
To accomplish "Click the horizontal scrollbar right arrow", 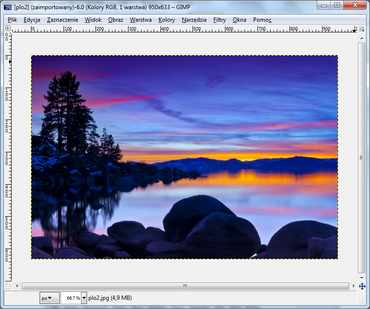I will tap(354, 286).
